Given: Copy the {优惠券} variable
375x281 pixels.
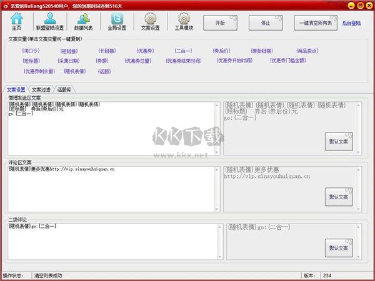Looking at the screenshot, I should (145, 51).
